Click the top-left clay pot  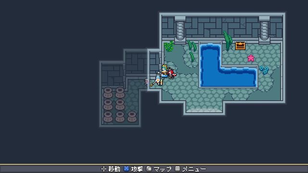(108, 93)
